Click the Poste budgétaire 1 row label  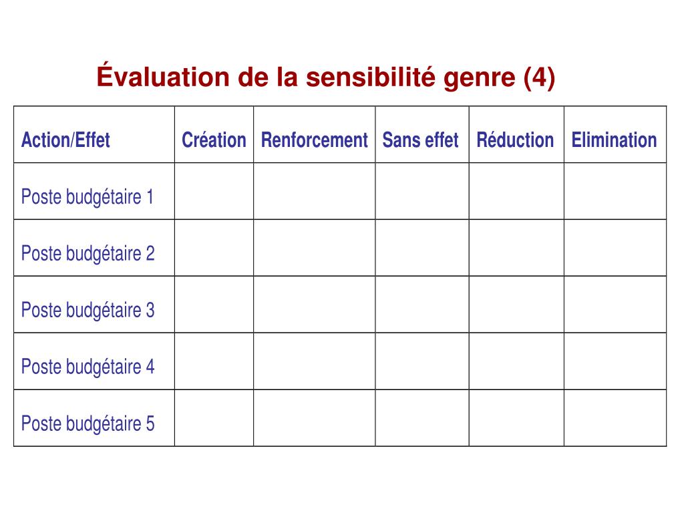pyautogui.click(x=88, y=197)
